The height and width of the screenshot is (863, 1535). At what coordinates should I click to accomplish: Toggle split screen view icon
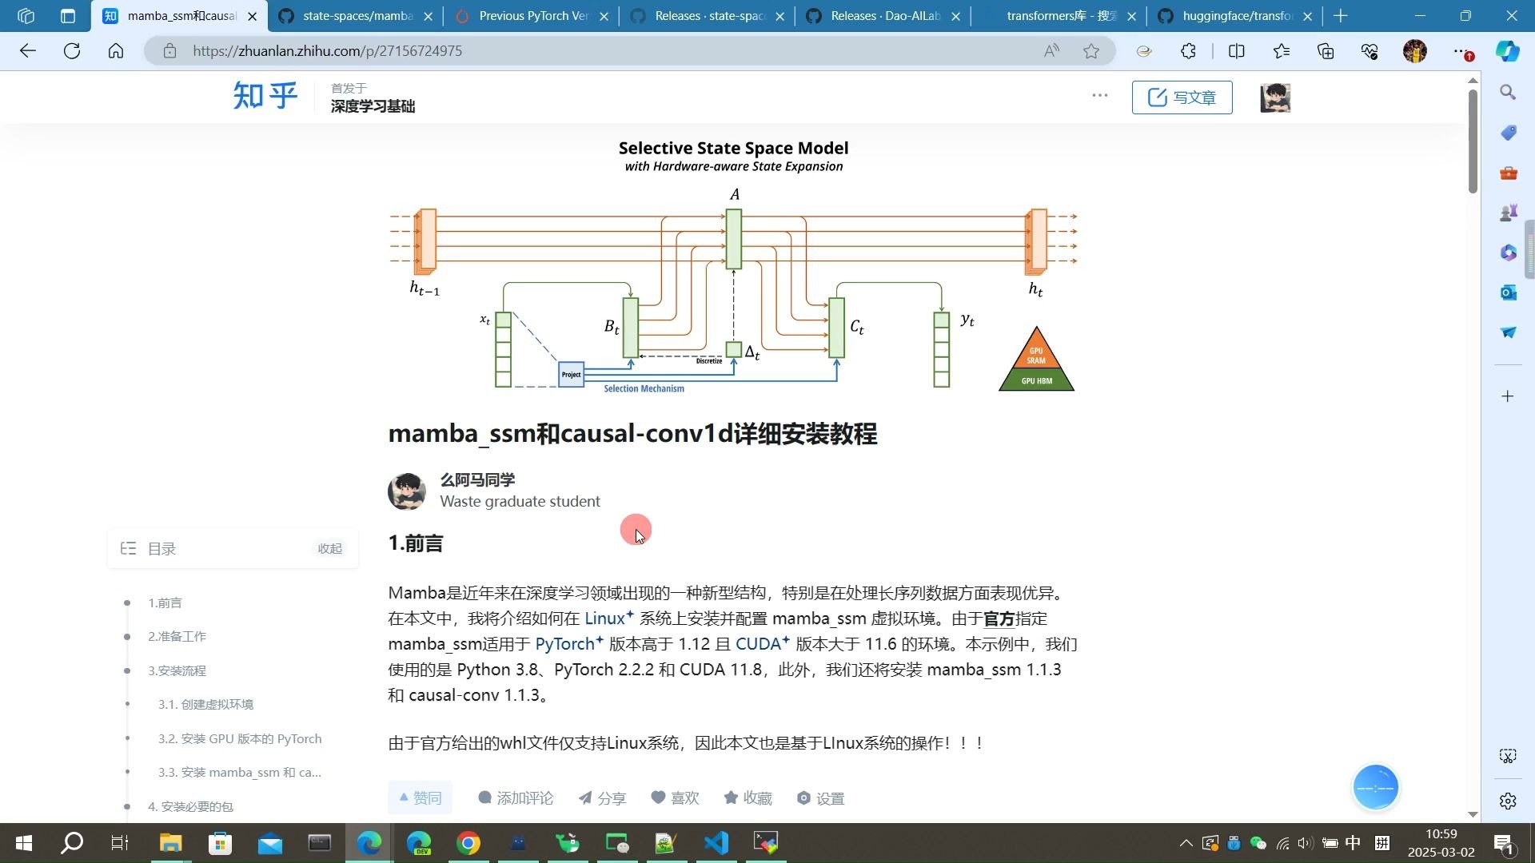click(1236, 51)
